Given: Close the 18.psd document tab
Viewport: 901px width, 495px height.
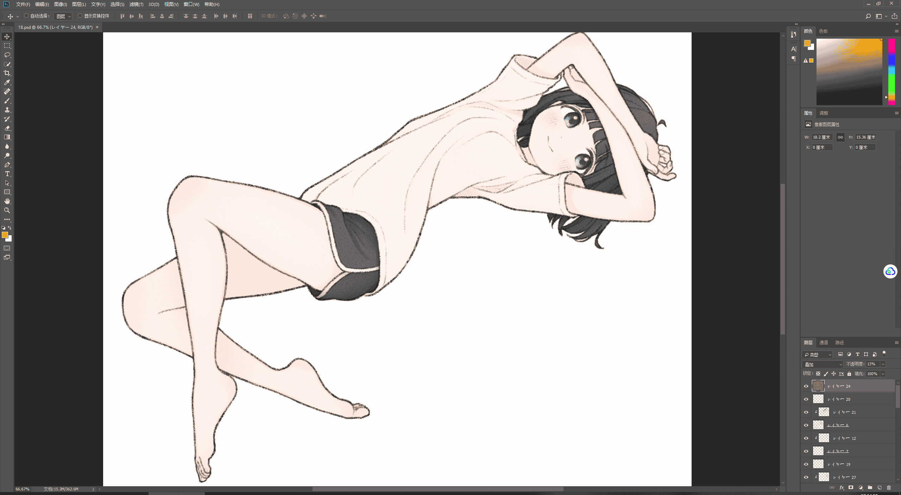Looking at the screenshot, I should (x=97, y=27).
